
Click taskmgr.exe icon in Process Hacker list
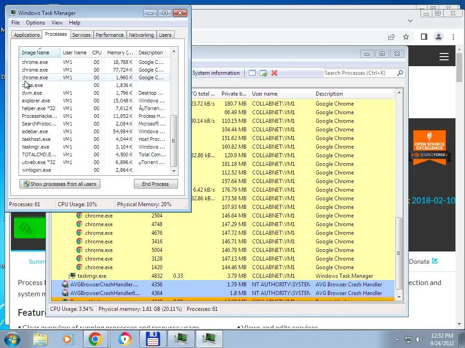[x=72, y=275]
